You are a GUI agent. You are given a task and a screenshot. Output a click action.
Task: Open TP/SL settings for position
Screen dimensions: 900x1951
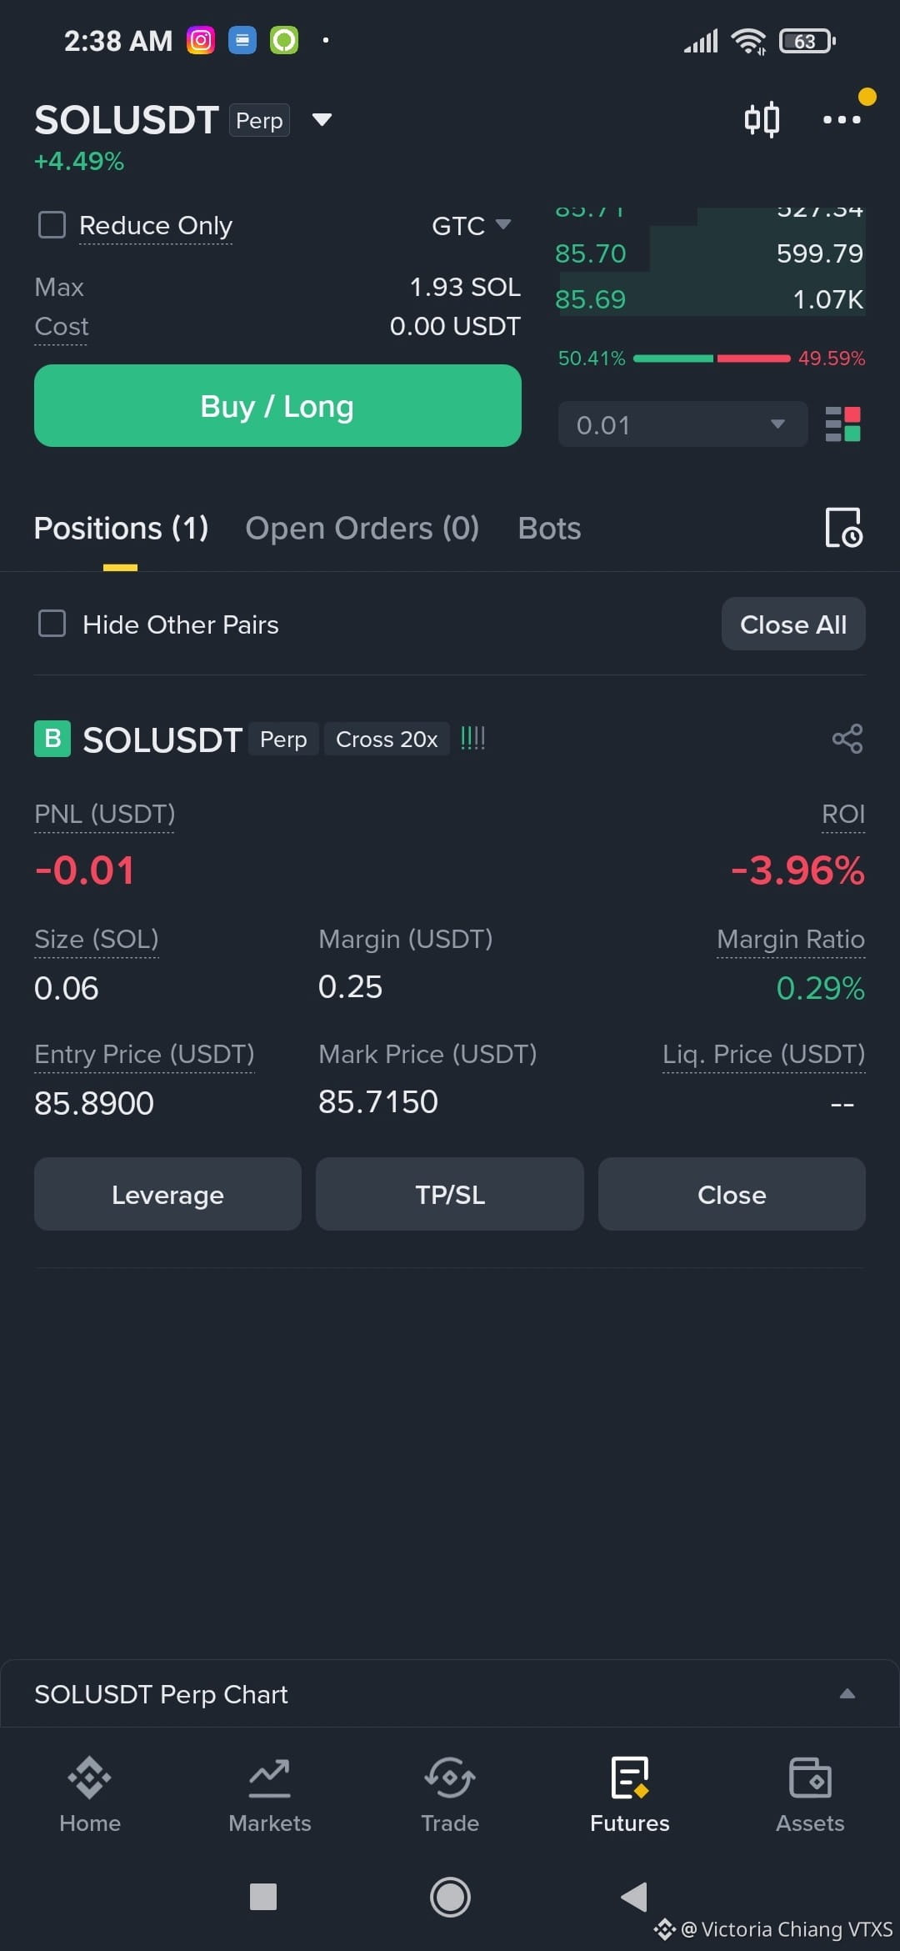point(450,1194)
